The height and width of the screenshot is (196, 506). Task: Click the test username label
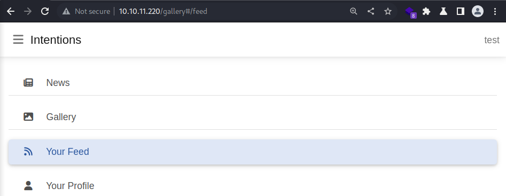[x=492, y=40]
